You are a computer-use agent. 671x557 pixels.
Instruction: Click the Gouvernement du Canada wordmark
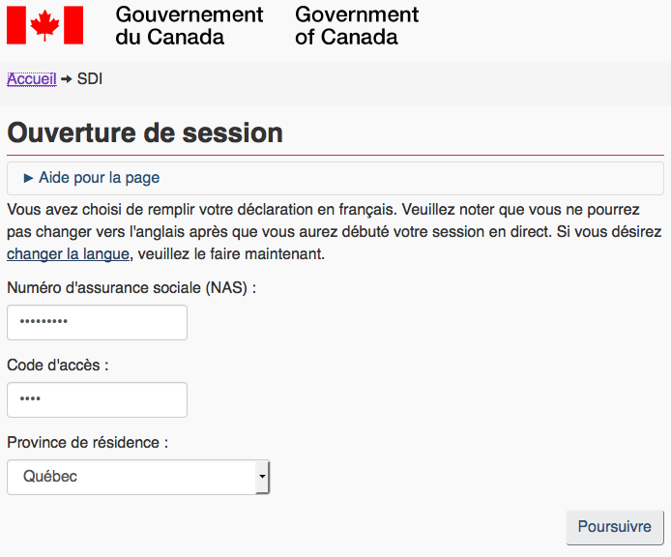[189, 26]
